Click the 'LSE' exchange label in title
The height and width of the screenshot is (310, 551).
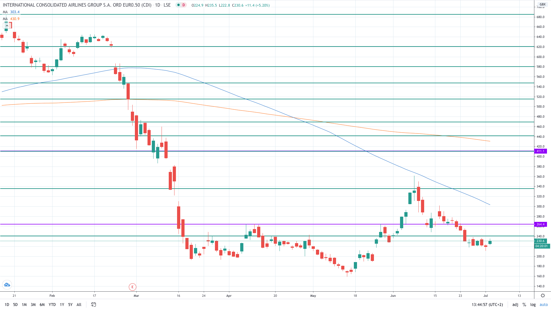pyautogui.click(x=167, y=5)
